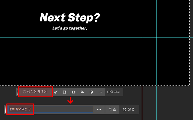Image resolution: width=193 pixels, height=120 pixels.
Task: Click the 'Let's go together.' subtitle text
Action: (70, 28)
